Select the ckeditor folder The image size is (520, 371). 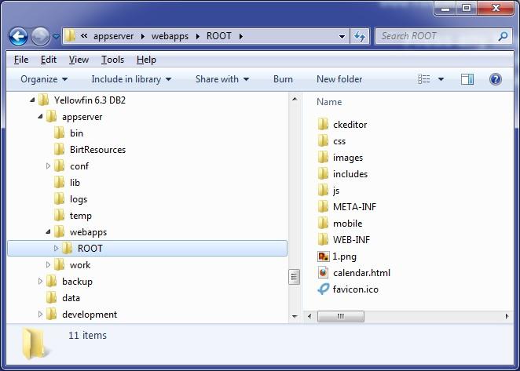(349, 124)
